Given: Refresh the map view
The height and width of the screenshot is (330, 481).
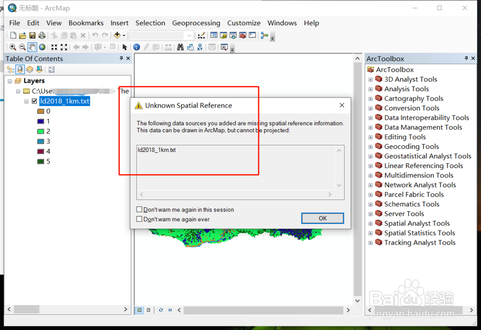Looking at the screenshot, I should (161, 310).
